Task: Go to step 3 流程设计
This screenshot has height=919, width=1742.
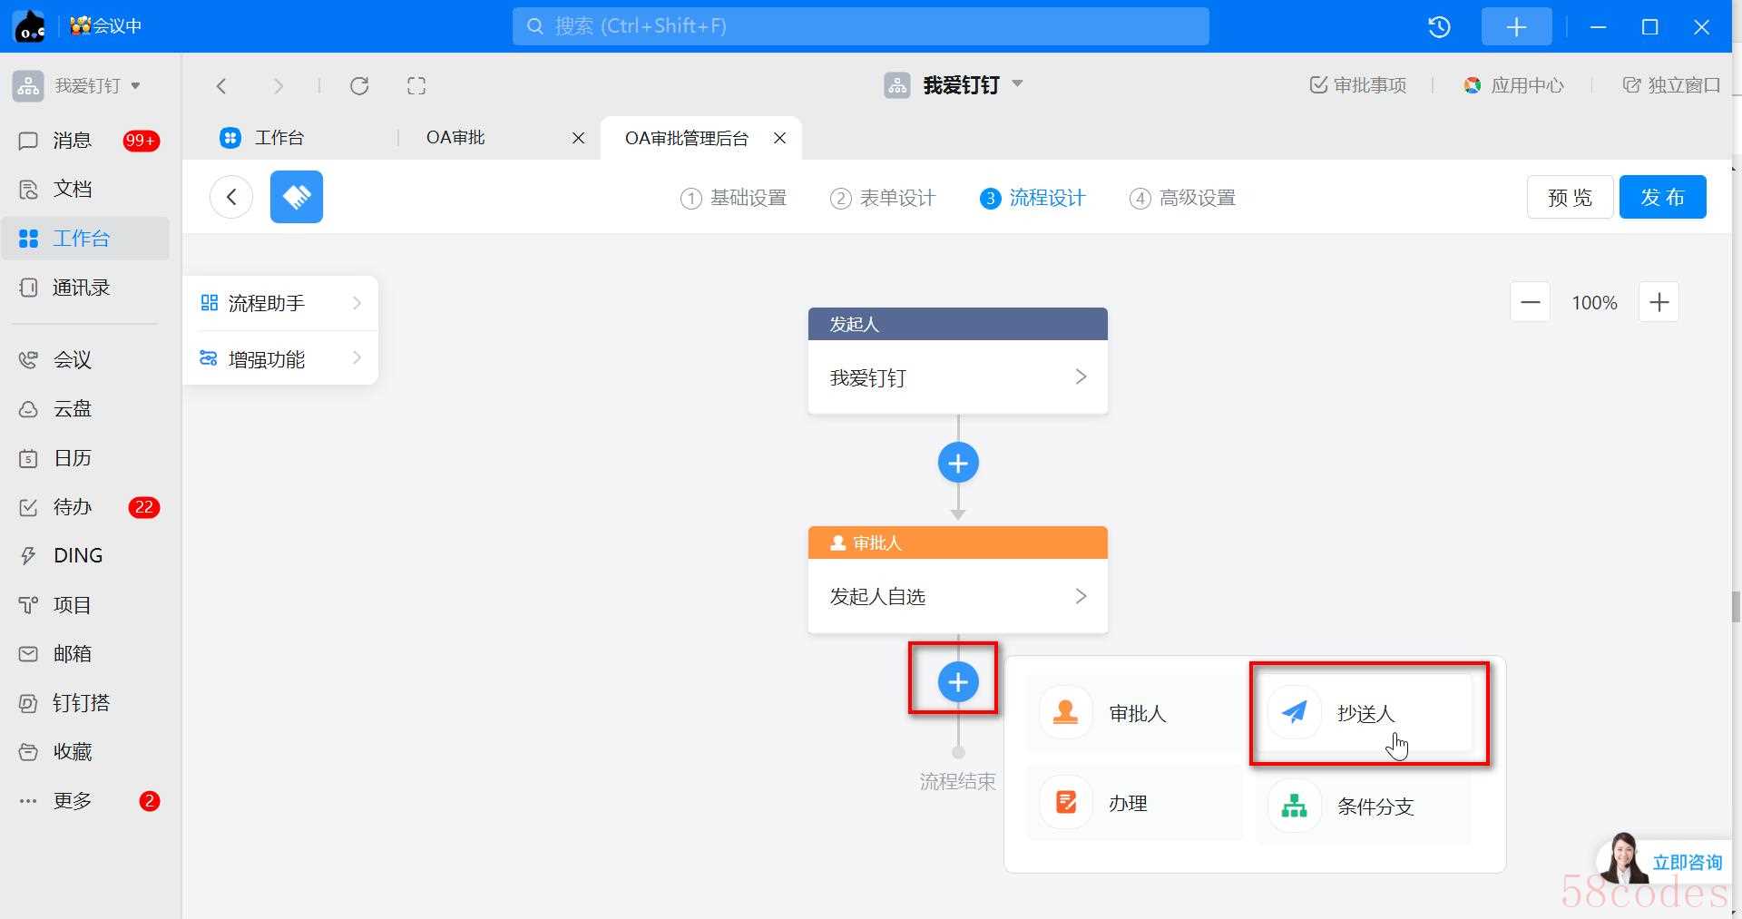Action: (x=1032, y=198)
